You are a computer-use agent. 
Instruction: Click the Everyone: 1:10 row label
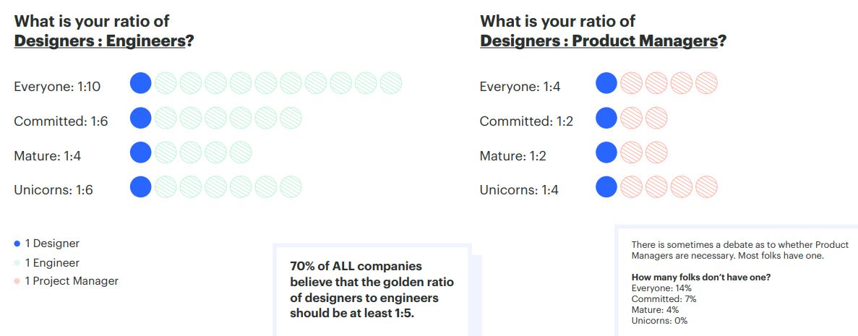tap(57, 87)
